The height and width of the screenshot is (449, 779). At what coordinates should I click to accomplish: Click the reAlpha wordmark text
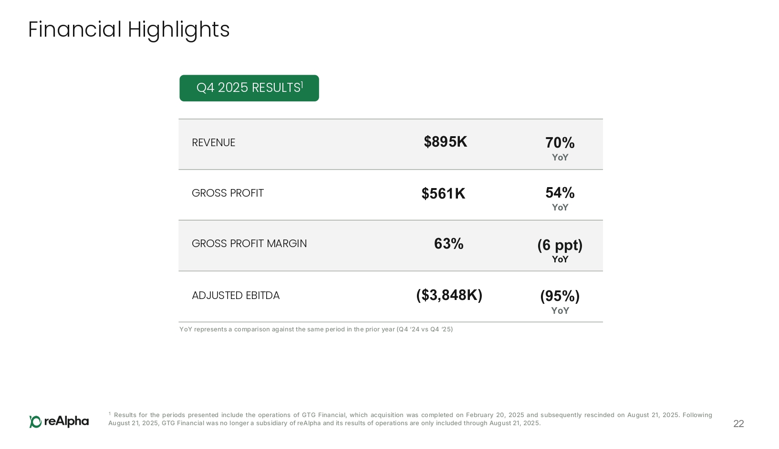[x=66, y=421]
